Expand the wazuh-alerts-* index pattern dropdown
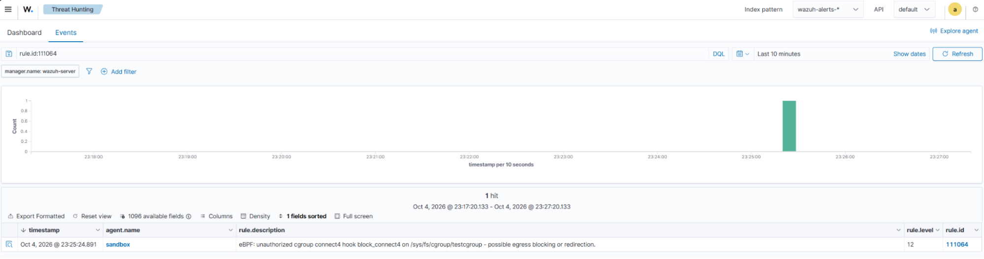 828,9
